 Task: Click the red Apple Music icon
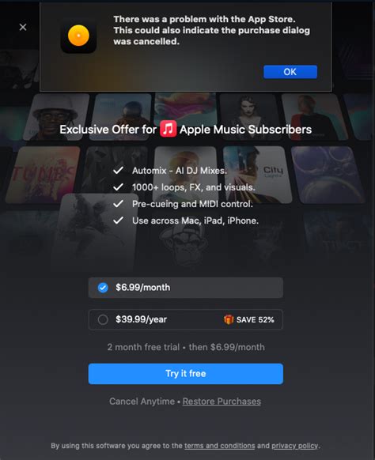tap(169, 129)
